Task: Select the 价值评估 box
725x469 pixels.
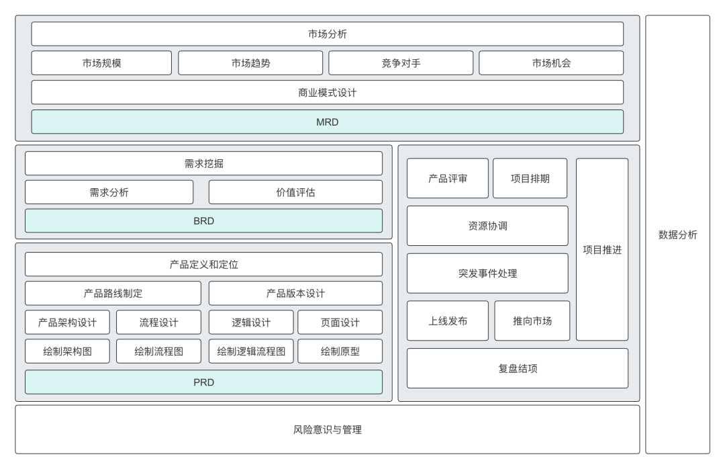Action: click(x=295, y=192)
